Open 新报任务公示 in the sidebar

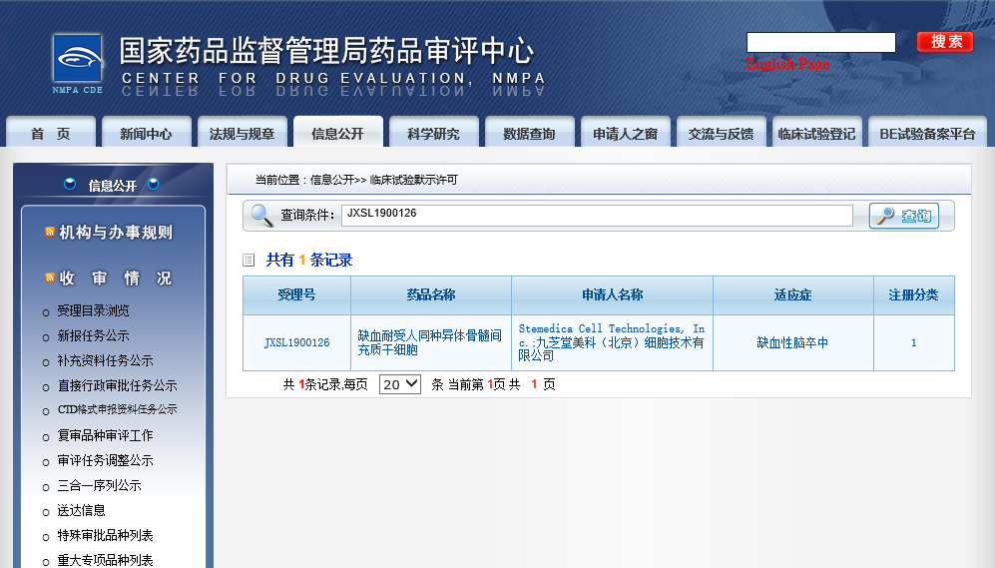point(93,335)
